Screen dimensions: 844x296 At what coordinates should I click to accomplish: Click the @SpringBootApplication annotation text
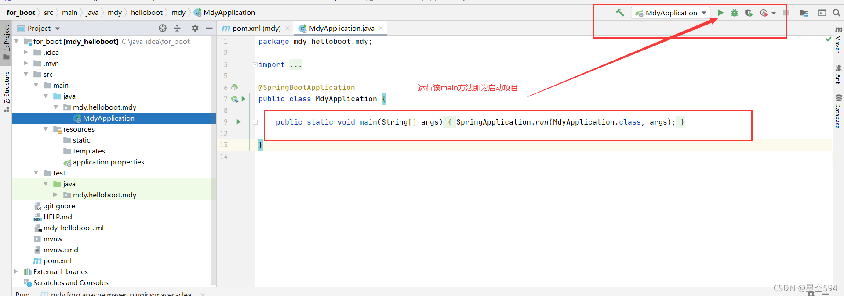306,87
